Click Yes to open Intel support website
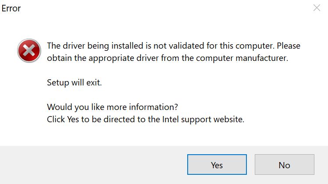The height and width of the screenshot is (184, 328). click(217, 165)
